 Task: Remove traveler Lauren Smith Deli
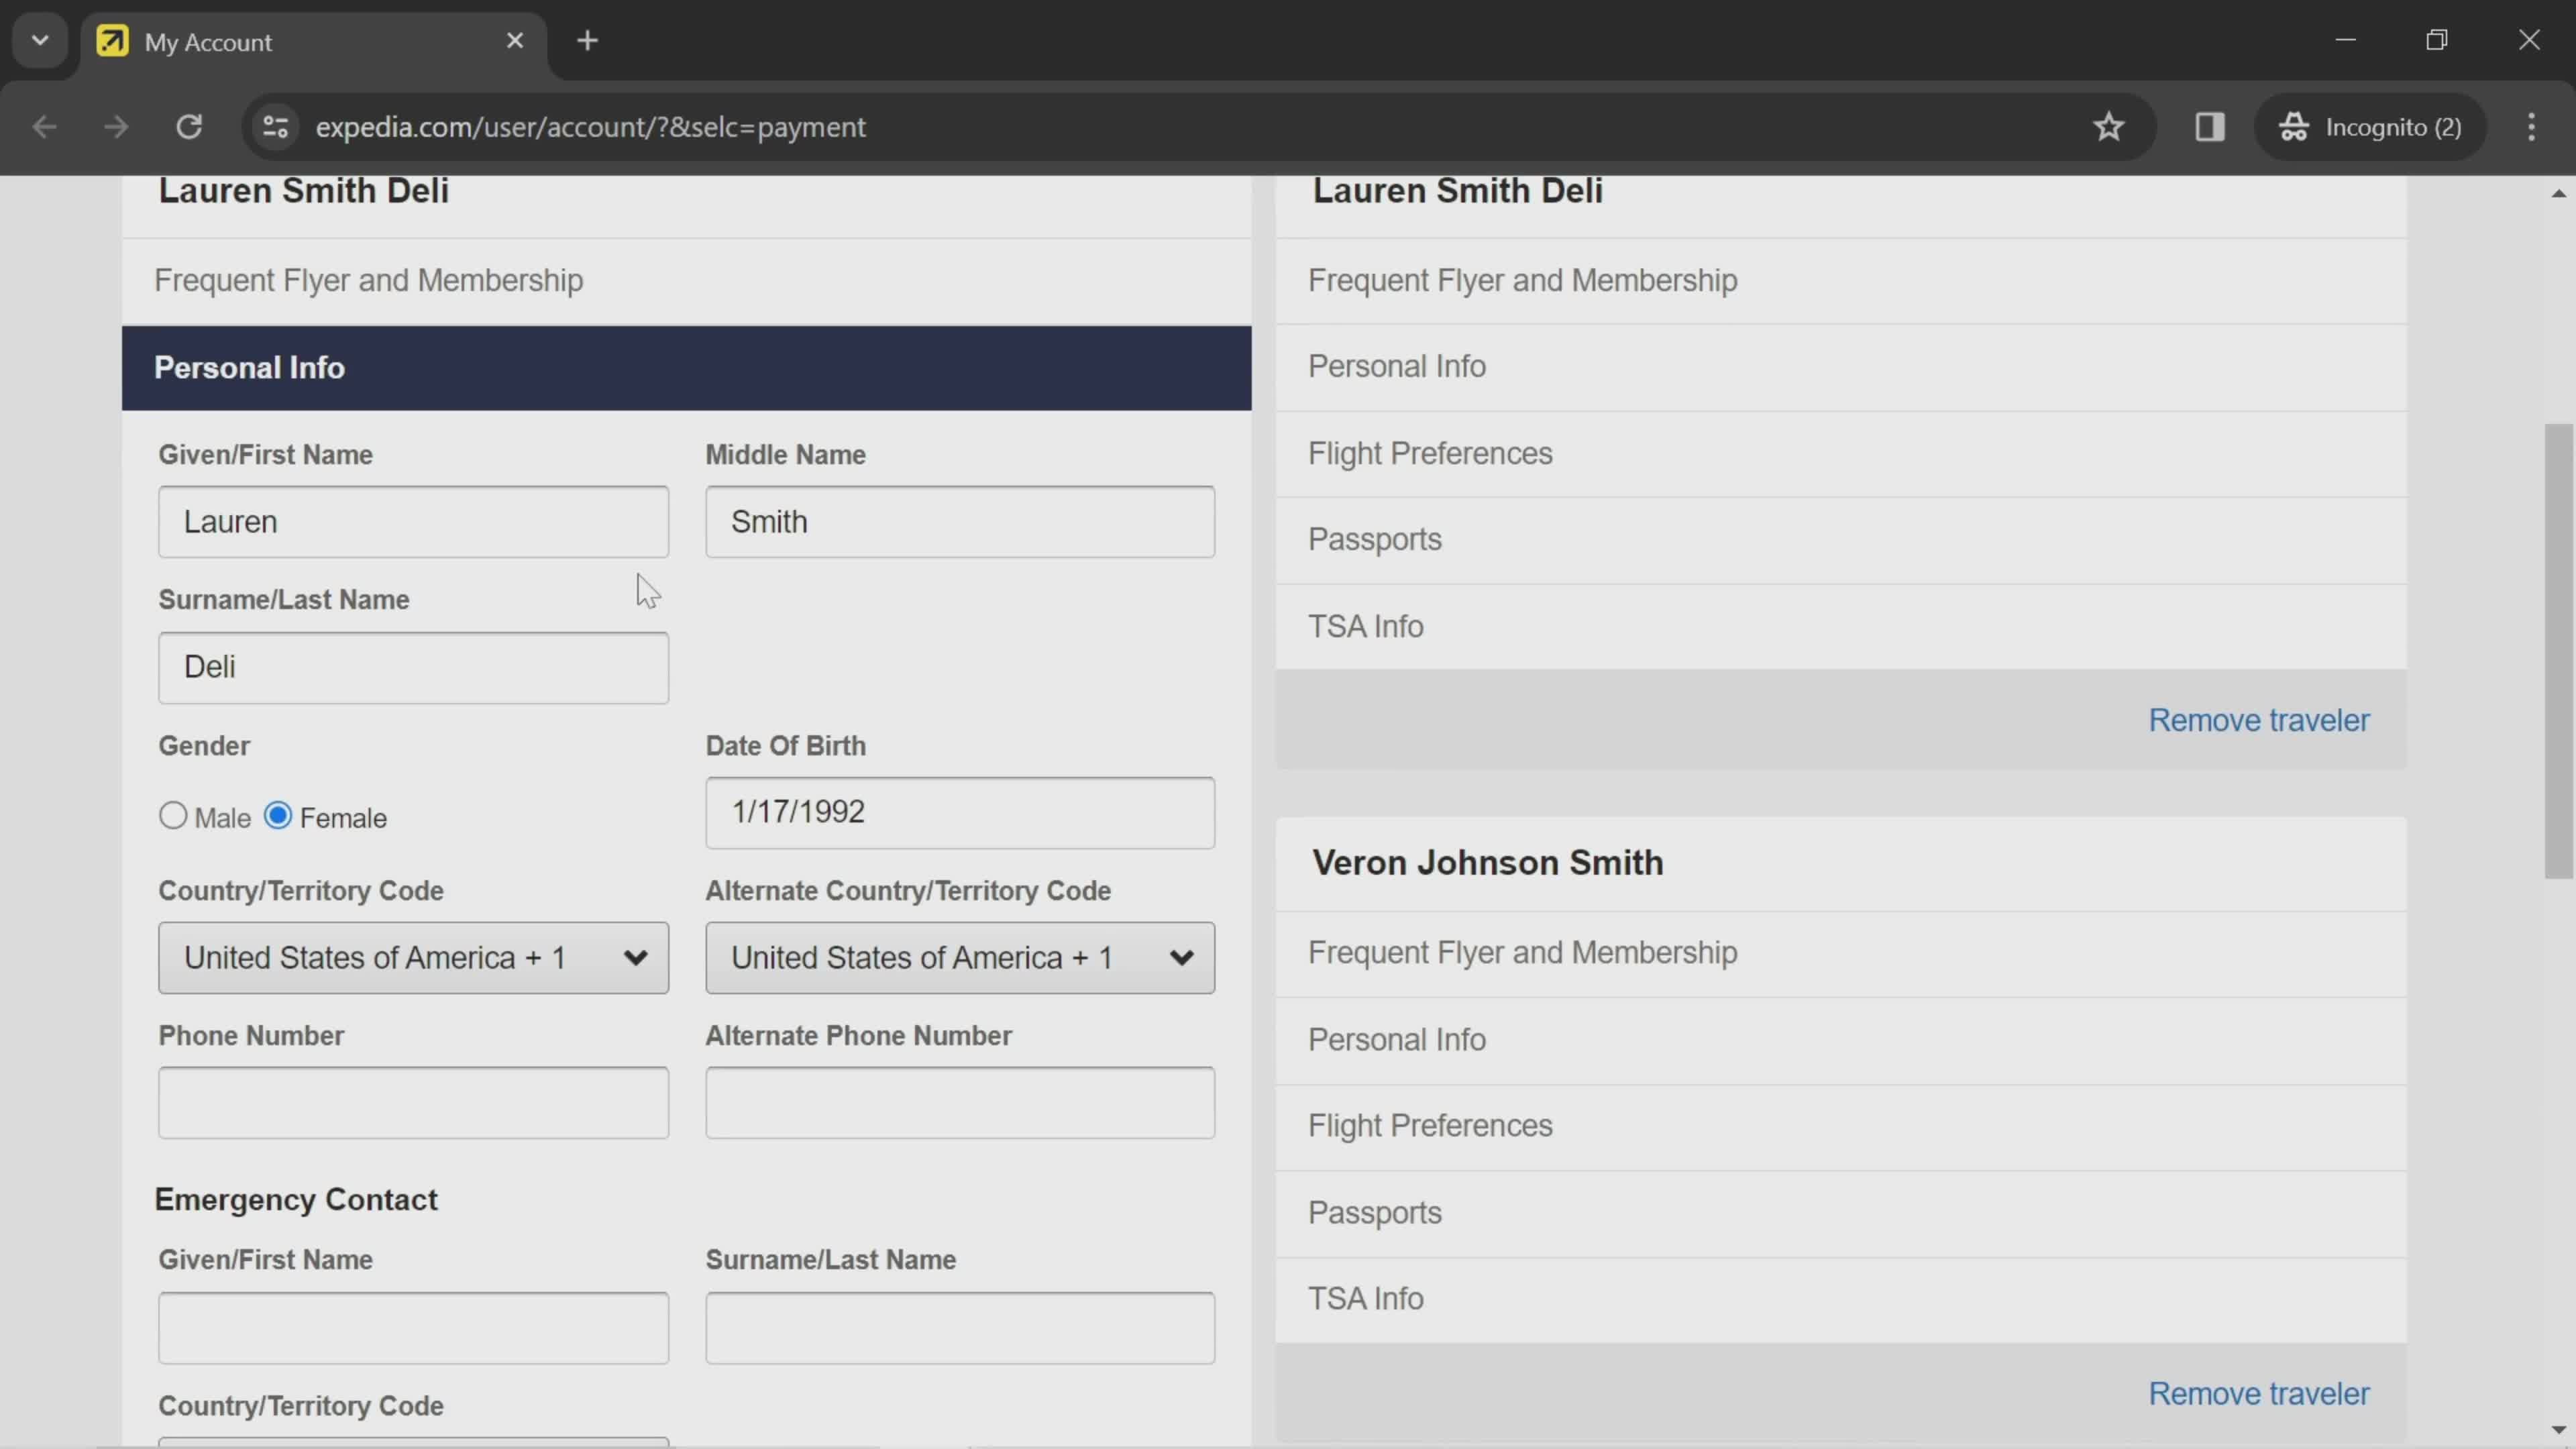coord(2258,721)
